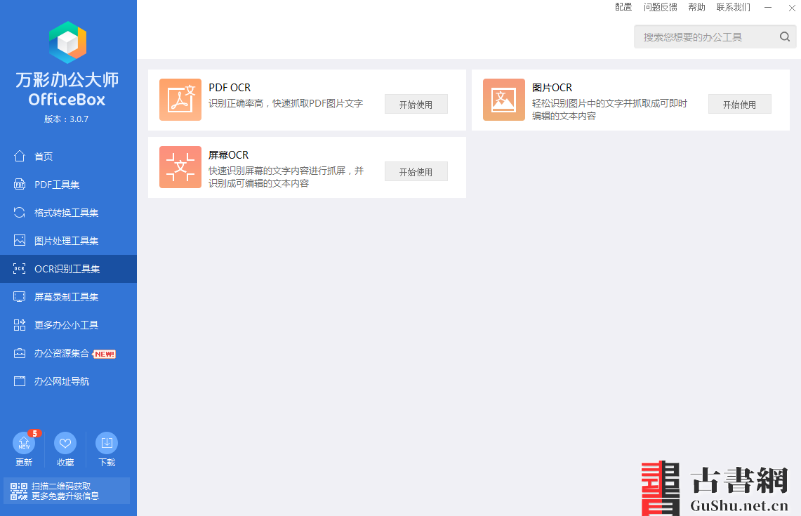Viewport: 801px width, 516px height.
Task: Click the 扫描二维码获取 upgrade info banner
Action: (67, 491)
